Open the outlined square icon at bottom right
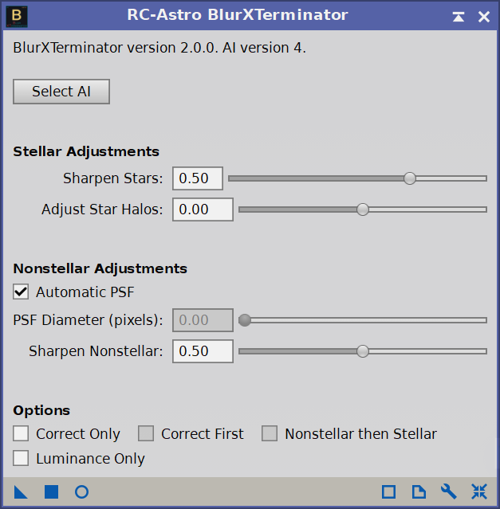This screenshot has height=509, width=500. (x=388, y=491)
